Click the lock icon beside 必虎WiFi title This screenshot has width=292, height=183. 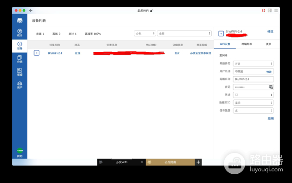tap(152, 11)
